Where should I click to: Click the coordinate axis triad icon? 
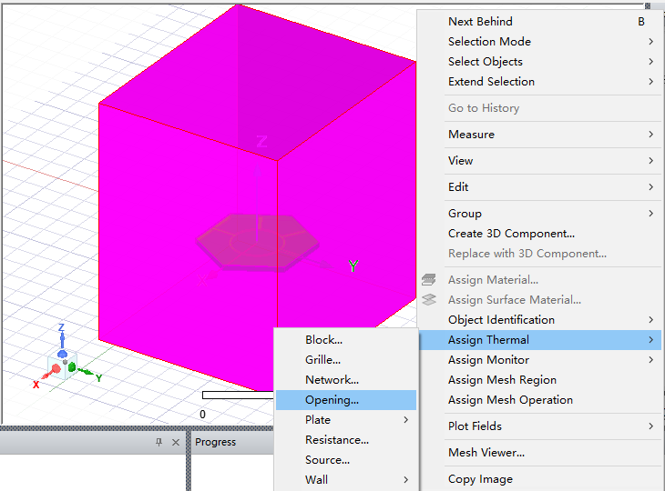(64, 358)
